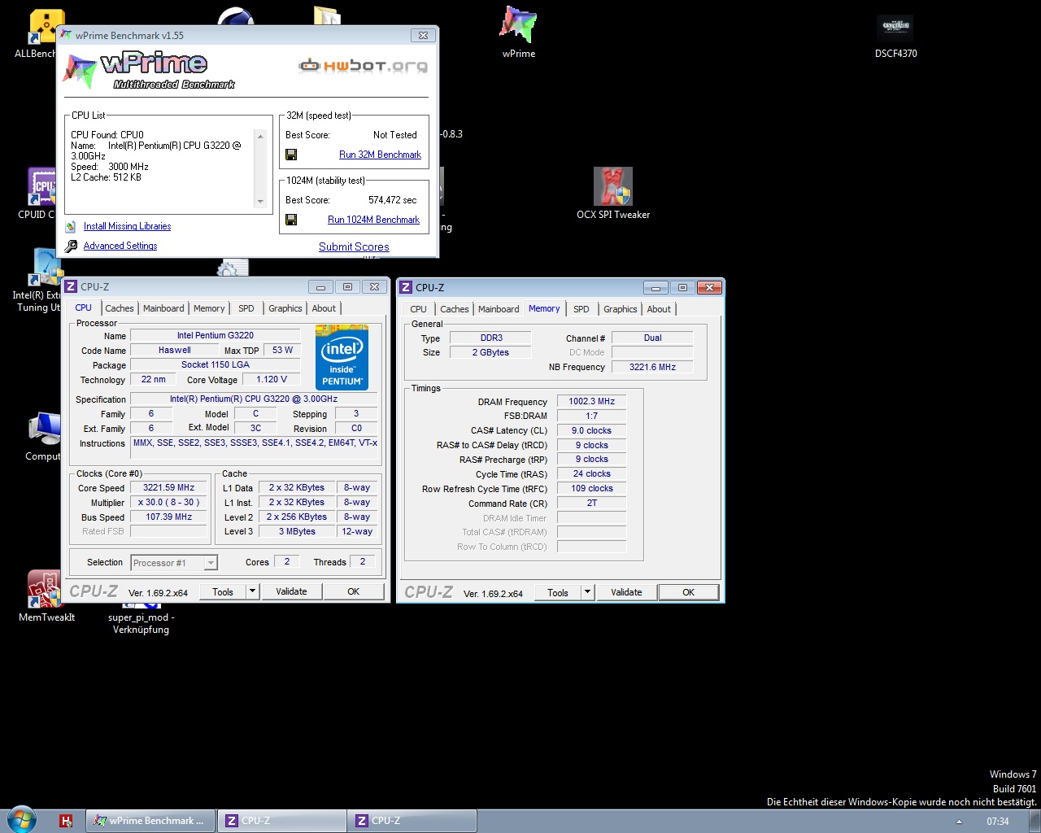Viewport: 1041px width, 833px height.
Task: Click Validate button in right CPU-Z
Action: coord(626,592)
